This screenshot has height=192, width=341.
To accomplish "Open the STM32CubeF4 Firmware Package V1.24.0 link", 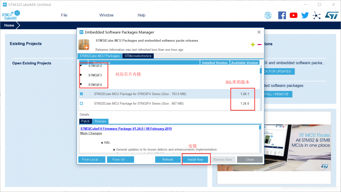I will (126, 129).
